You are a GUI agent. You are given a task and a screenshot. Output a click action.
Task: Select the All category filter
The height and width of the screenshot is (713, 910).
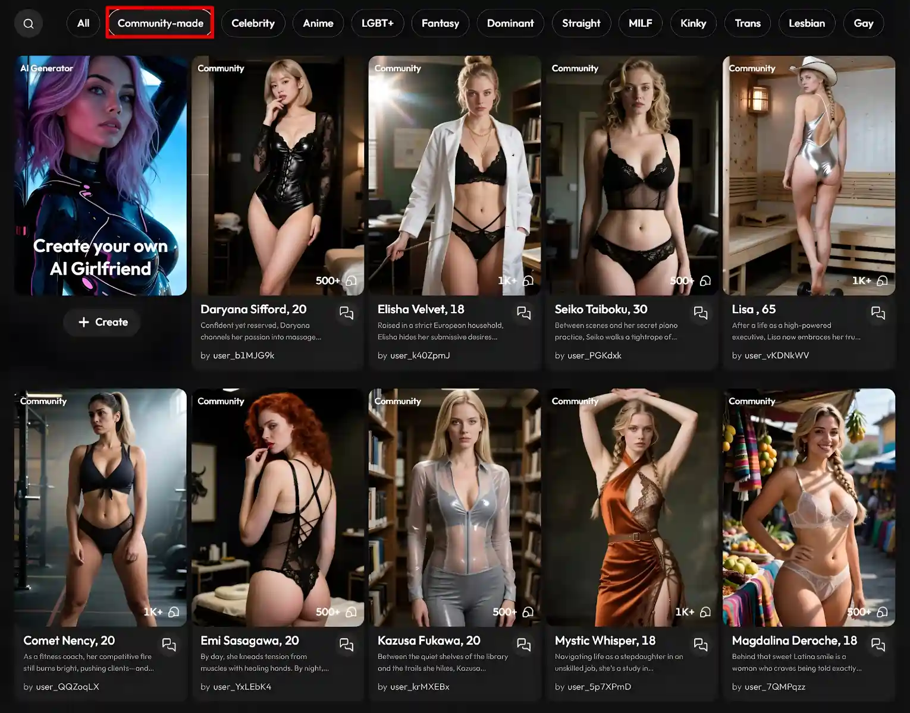click(x=83, y=24)
